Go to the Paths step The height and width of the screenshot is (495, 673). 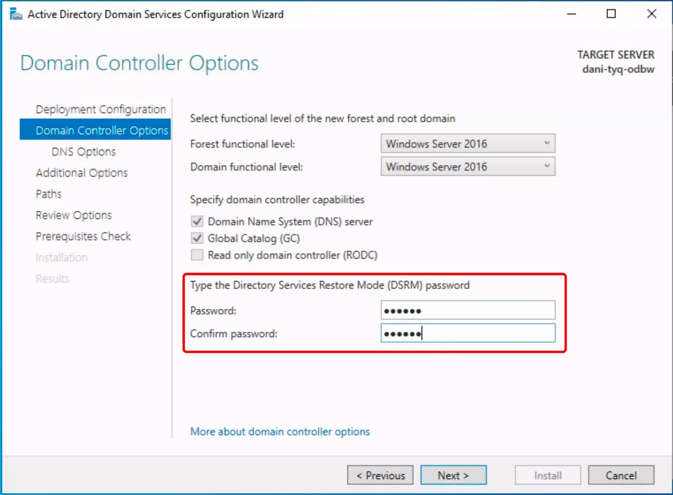pyautogui.click(x=48, y=194)
